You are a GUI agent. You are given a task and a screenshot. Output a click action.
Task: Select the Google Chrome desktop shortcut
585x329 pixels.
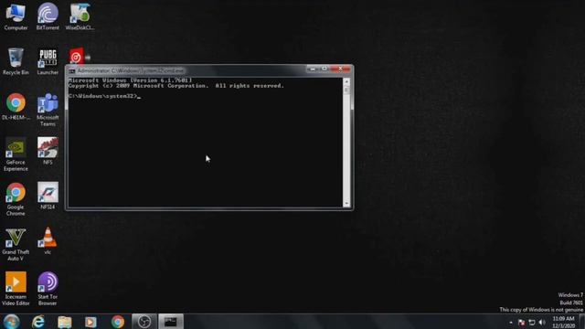(x=16, y=199)
